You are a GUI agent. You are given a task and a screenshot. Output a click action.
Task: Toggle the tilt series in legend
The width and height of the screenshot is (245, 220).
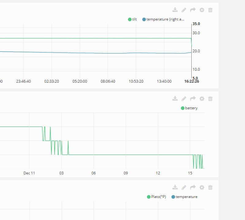click(132, 19)
